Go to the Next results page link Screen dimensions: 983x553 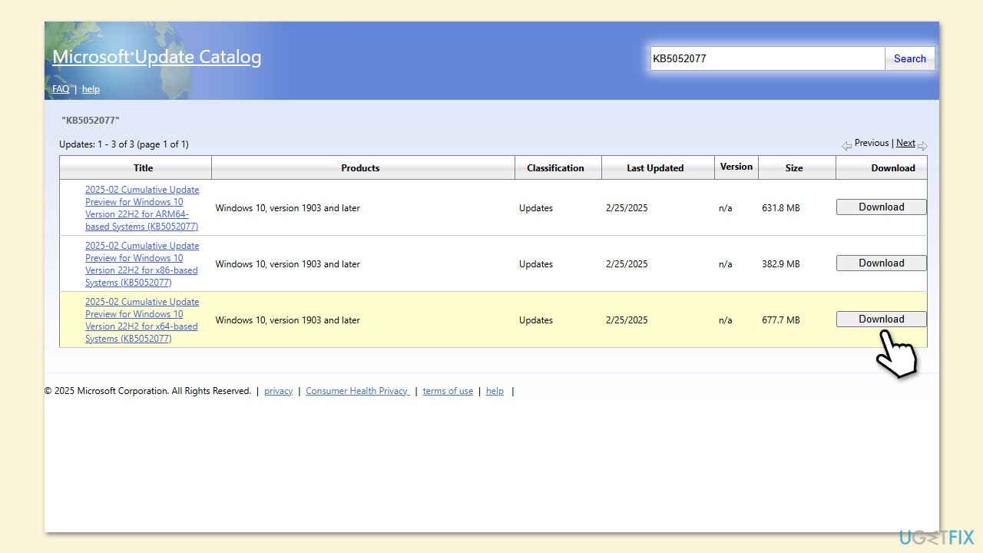pos(905,143)
